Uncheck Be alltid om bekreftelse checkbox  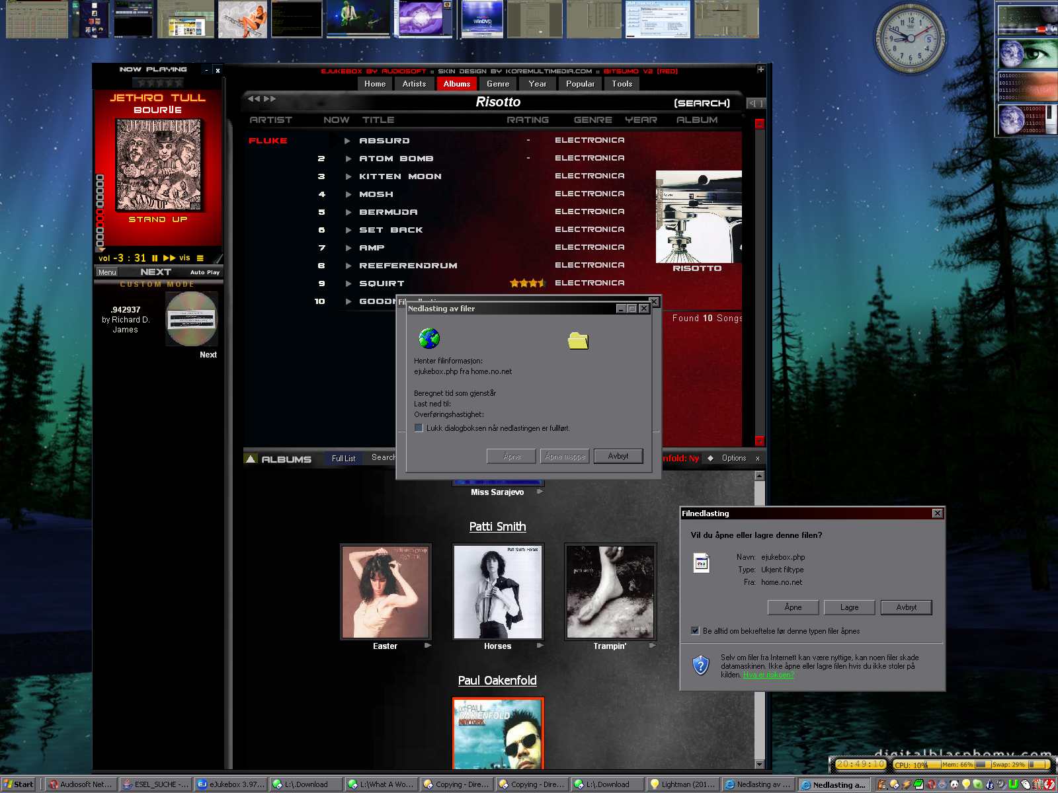click(x=695, y=631)
